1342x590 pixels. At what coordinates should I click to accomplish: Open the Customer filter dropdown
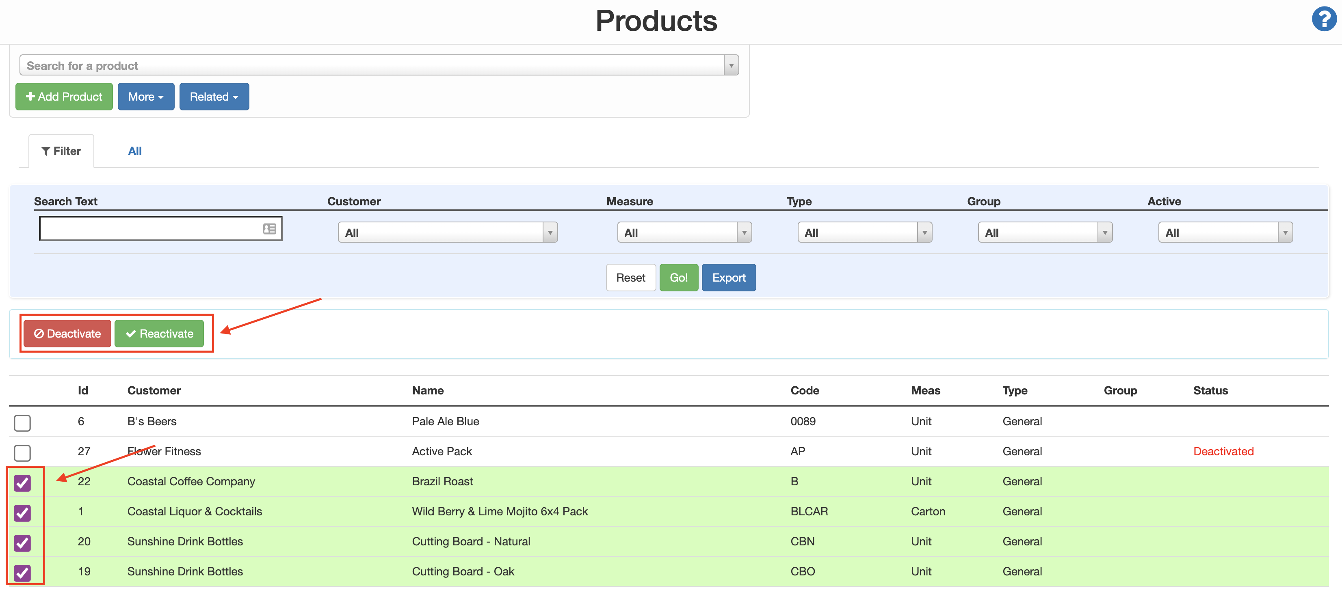click(447, 233)
